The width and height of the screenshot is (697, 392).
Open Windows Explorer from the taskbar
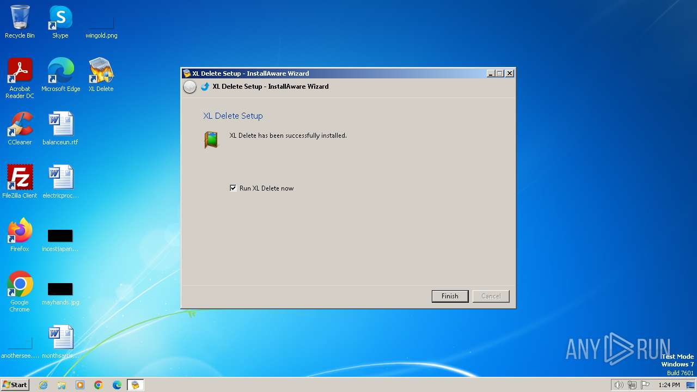62,385
